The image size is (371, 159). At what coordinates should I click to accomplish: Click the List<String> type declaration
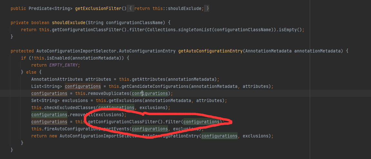(47, 87)
